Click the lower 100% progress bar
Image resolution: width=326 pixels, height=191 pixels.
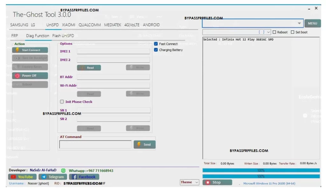point(261,176)
